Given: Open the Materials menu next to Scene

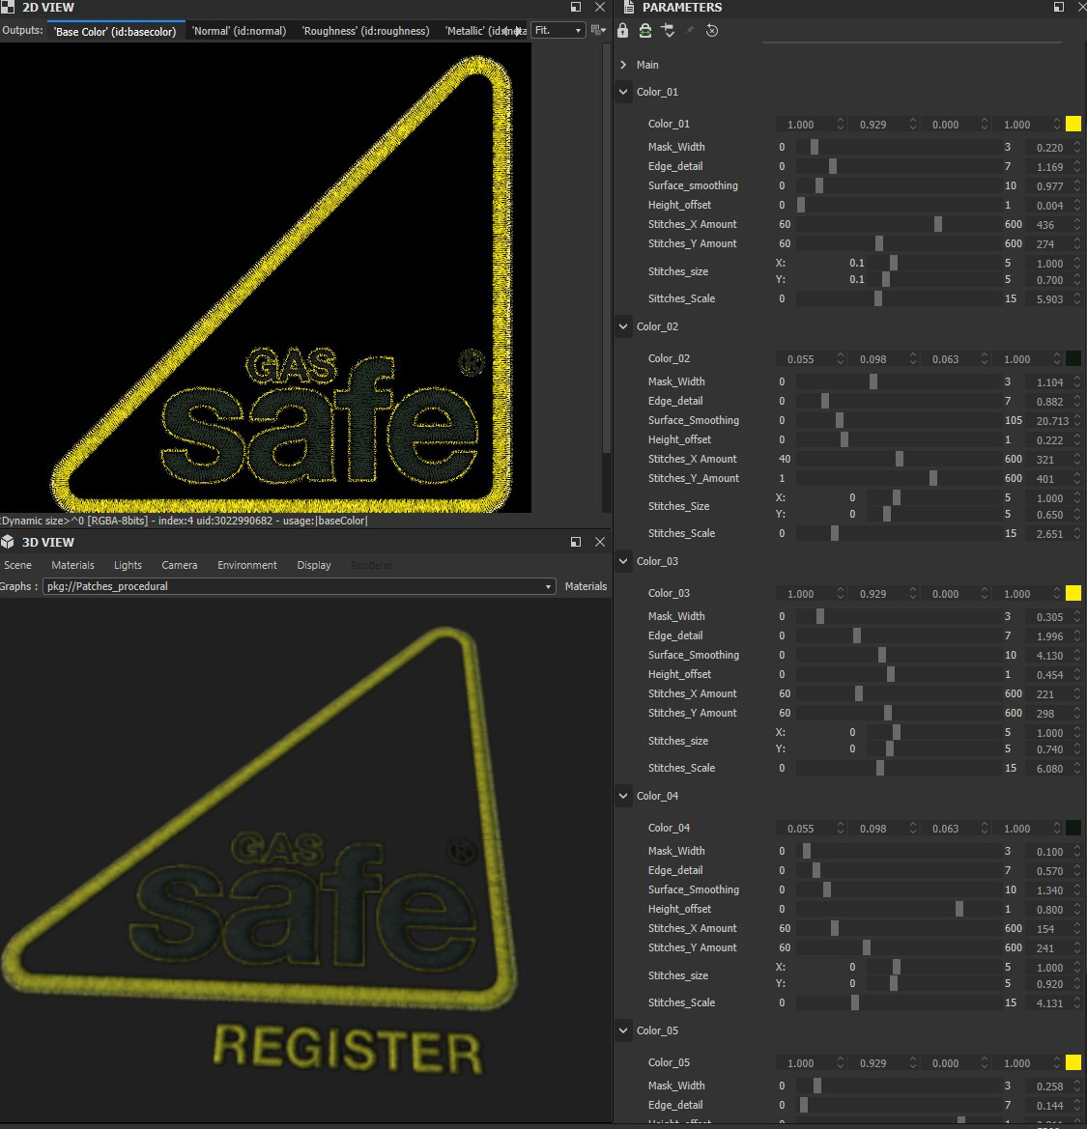Looking at the screenshot, I should click(x=72, y=565).
